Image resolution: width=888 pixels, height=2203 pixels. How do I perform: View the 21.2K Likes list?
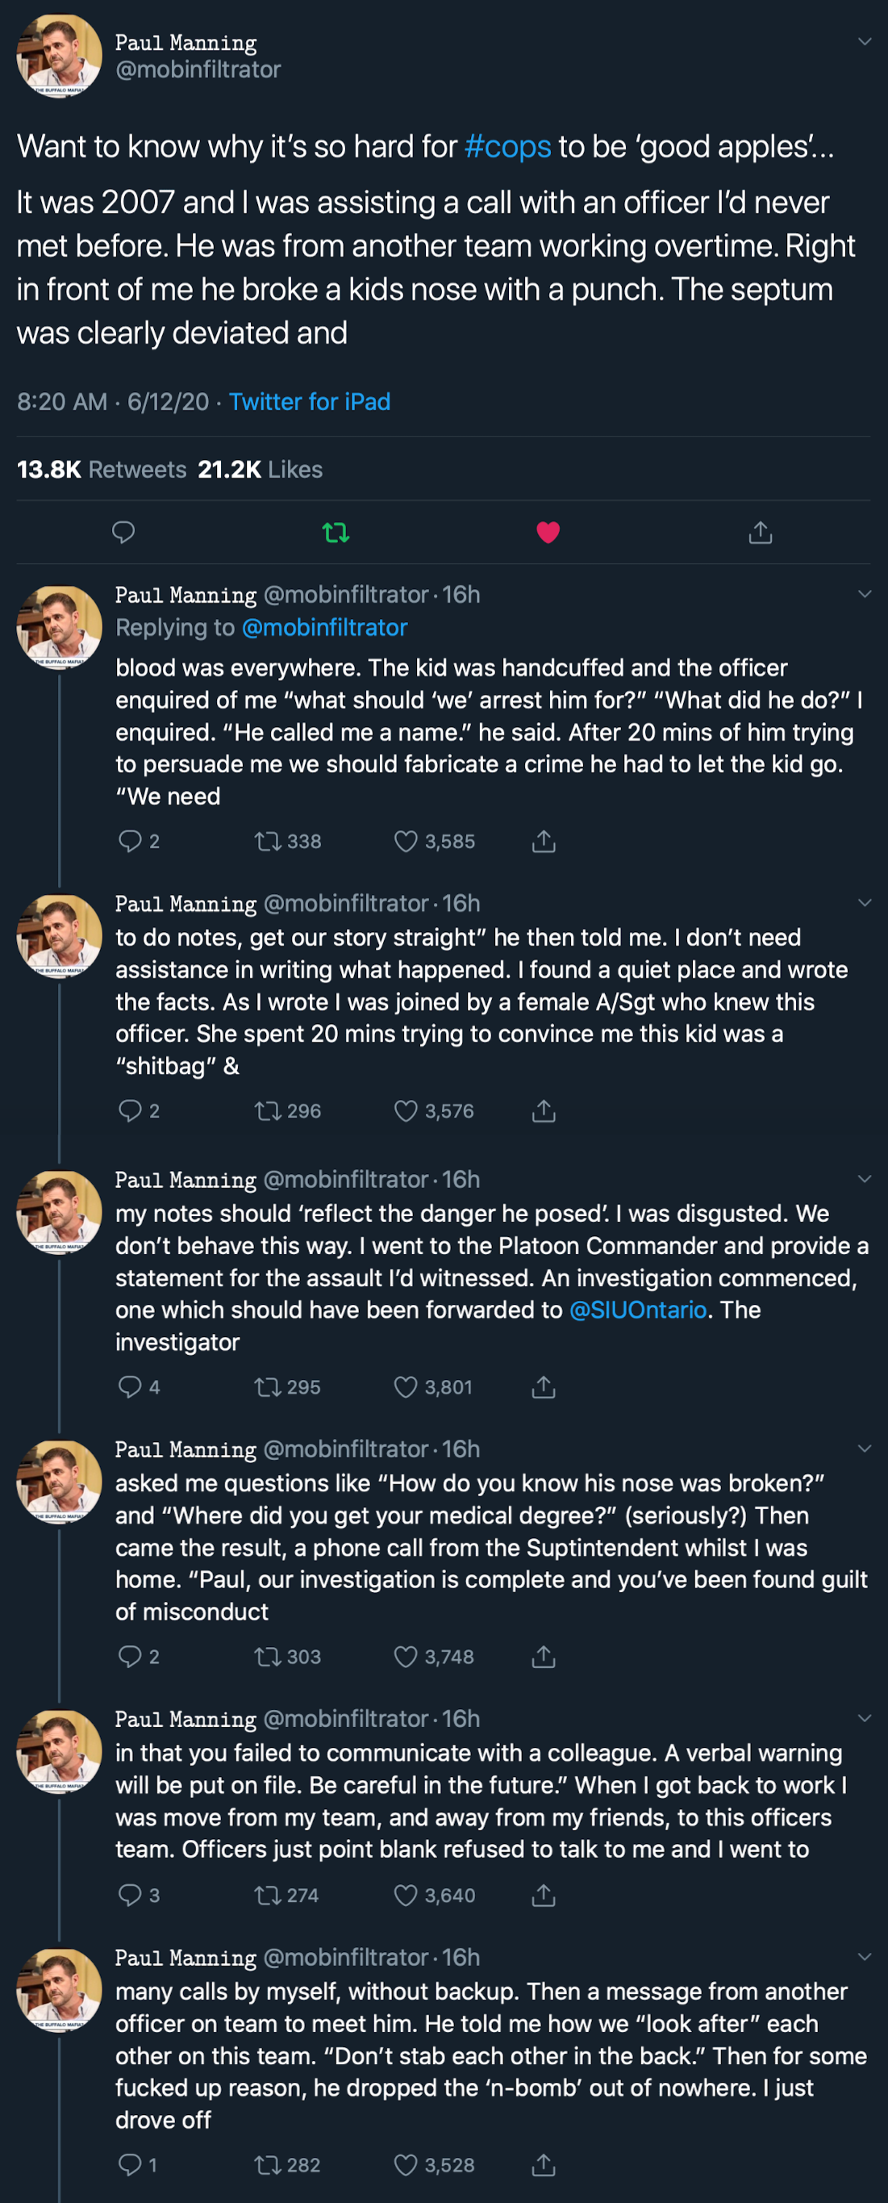pos(260,470)
